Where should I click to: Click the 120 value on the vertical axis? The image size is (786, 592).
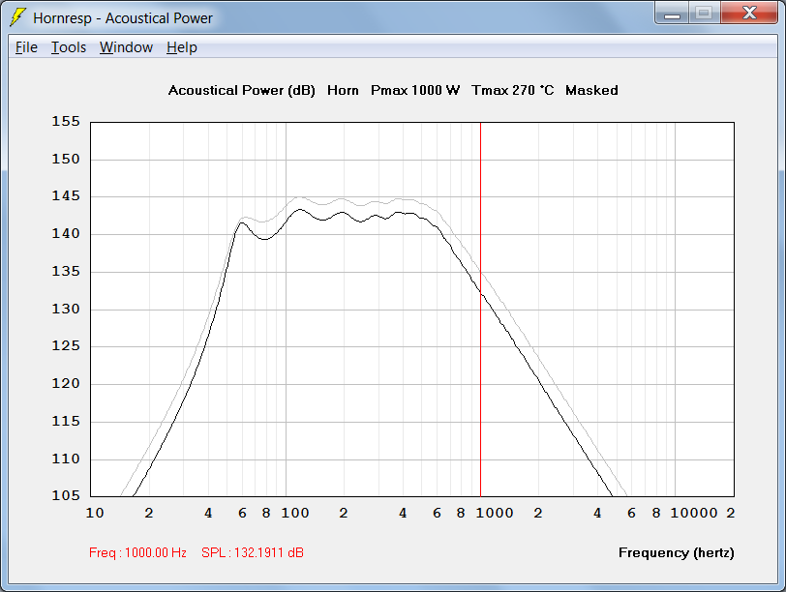point(66,384)
